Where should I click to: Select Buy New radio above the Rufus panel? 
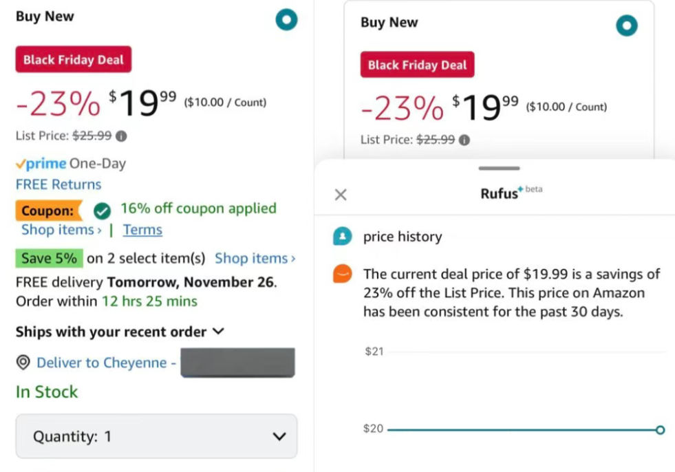[x=626, y=26]
